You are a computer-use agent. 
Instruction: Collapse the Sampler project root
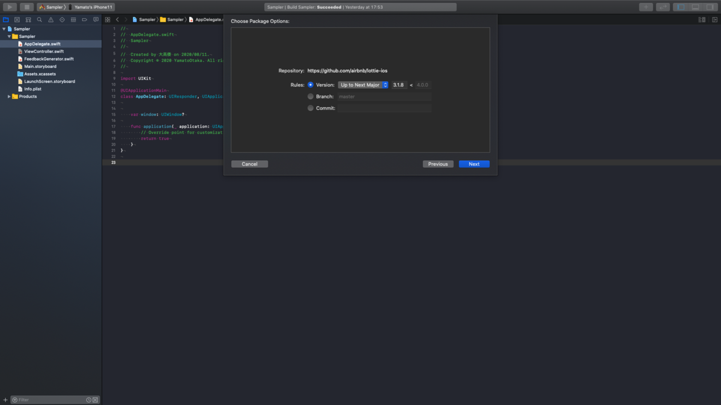point(4,29)
